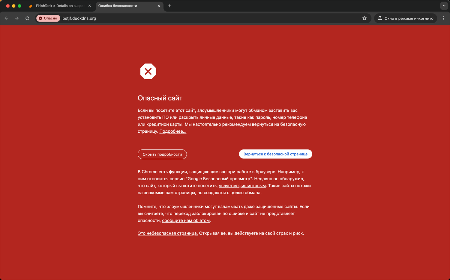Switch to the PhishTank details tab
Image resolution: width=450 pixels, height=280 pixels.
pyautogui.click(x=60, y=6)
